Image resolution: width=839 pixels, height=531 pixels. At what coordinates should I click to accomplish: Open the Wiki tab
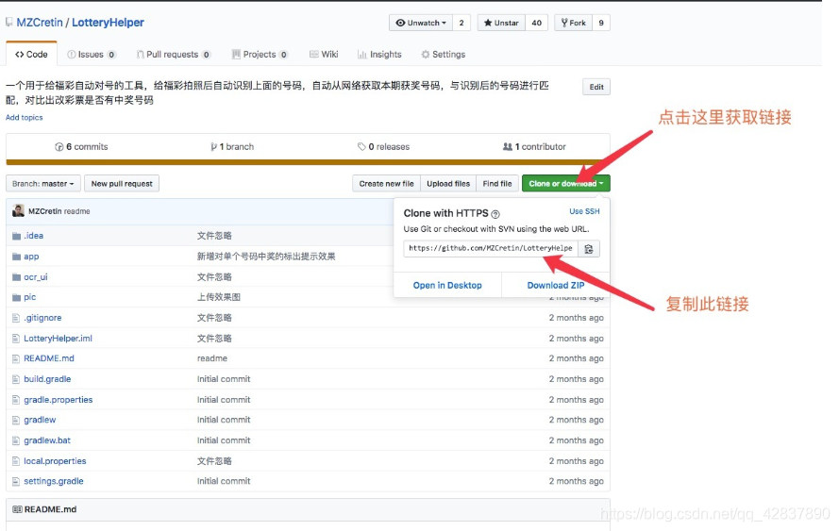point(324,55)
